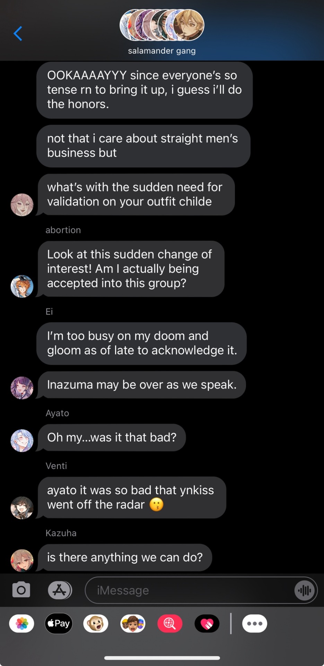Tap Ayato's profile avatar

point(22,441)
